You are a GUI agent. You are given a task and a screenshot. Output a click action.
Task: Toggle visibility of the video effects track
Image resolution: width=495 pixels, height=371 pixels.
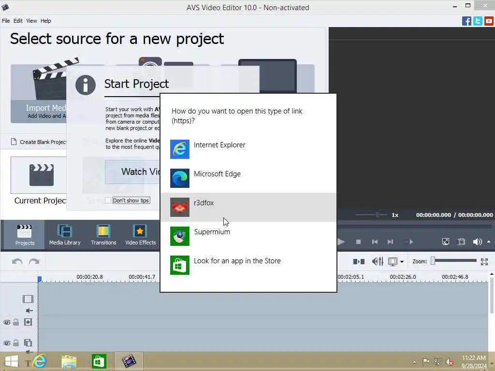(7, 322)
